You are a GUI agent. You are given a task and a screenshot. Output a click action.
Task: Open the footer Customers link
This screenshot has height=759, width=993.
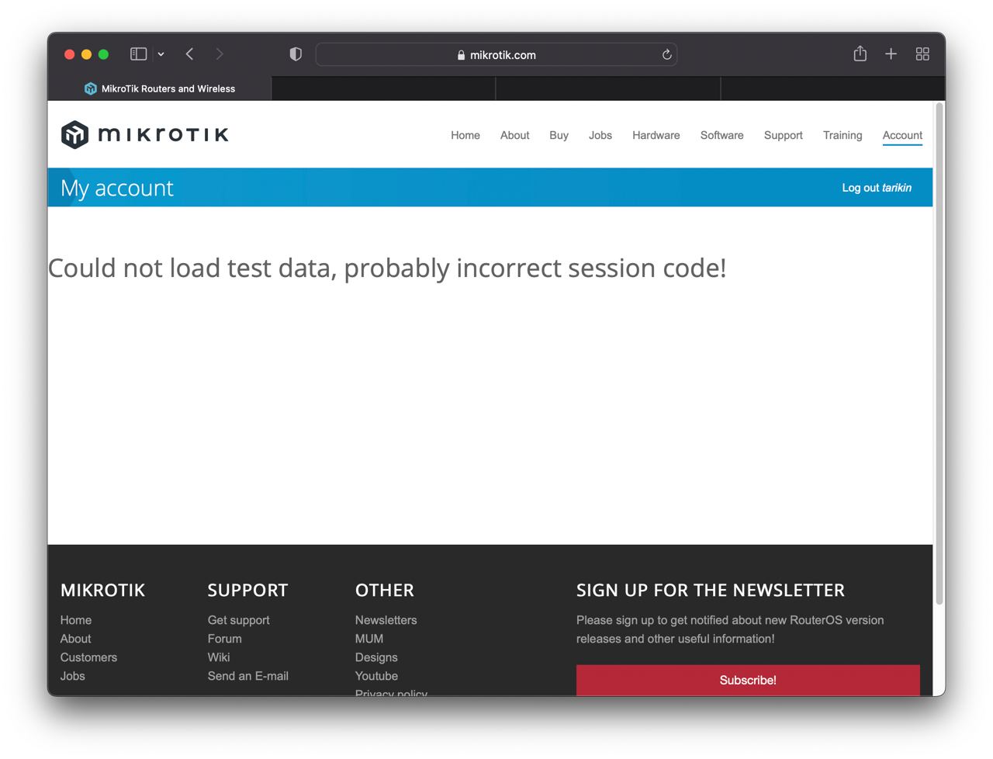click(x=88, y=657)
